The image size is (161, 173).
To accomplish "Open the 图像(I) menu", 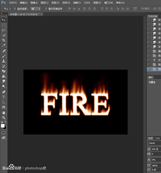I will (34, 3).
